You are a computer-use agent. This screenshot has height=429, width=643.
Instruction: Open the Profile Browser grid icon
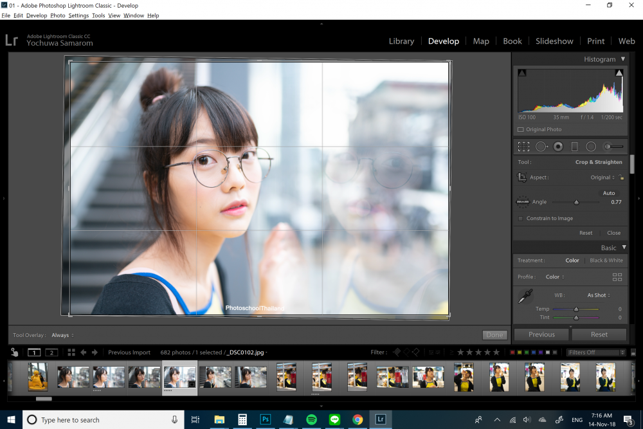617,277
